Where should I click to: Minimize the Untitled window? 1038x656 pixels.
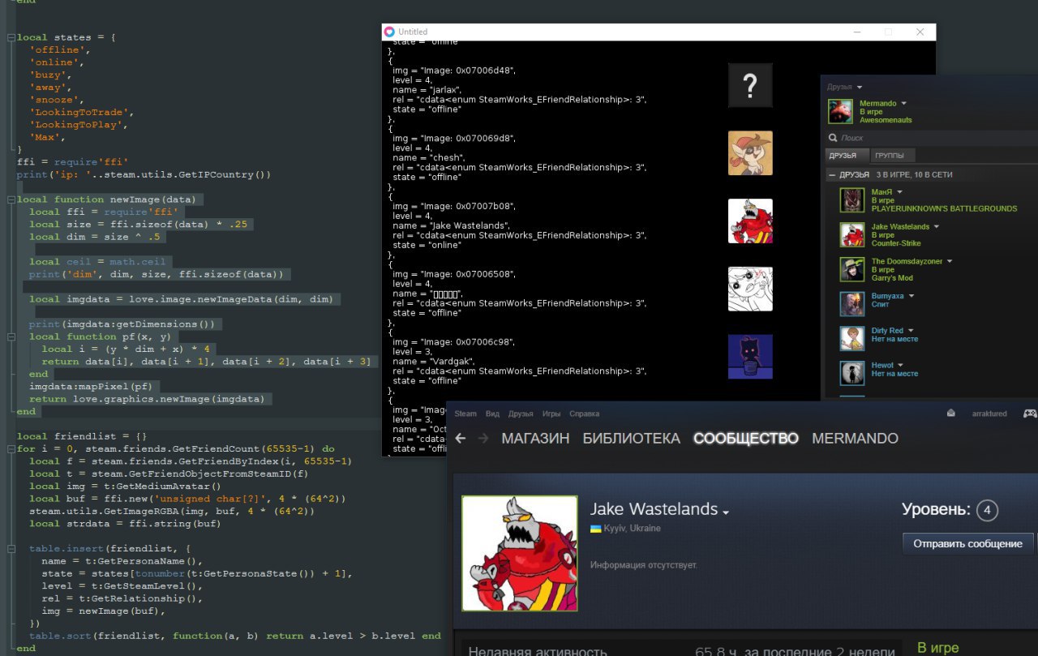858,32
